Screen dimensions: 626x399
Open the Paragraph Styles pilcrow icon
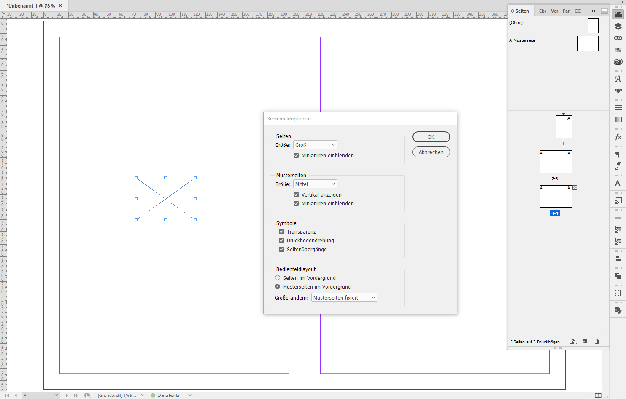[618, 154]
